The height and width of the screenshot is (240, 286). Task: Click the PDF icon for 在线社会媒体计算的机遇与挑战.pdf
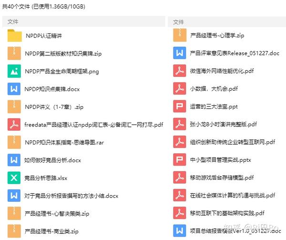(180, 195)
